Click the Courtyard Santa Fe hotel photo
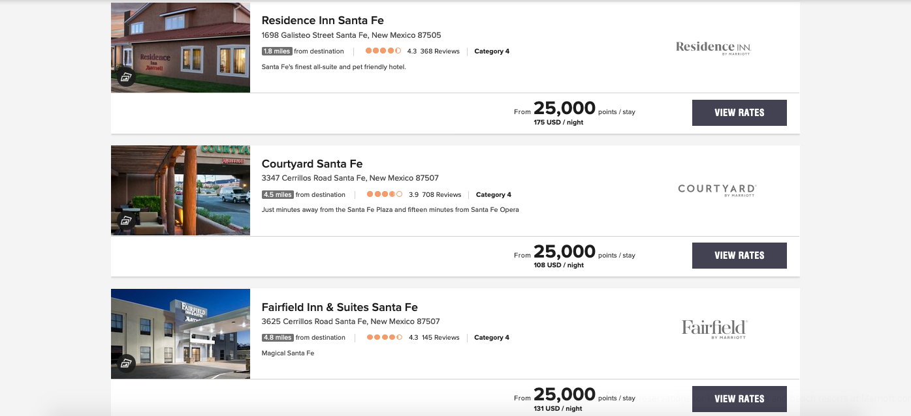911x416 pixels. coord(189,186)
